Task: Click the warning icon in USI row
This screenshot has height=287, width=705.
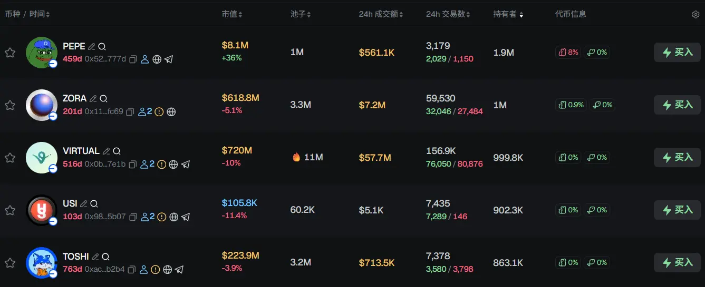Action: [x=161, y=217]
